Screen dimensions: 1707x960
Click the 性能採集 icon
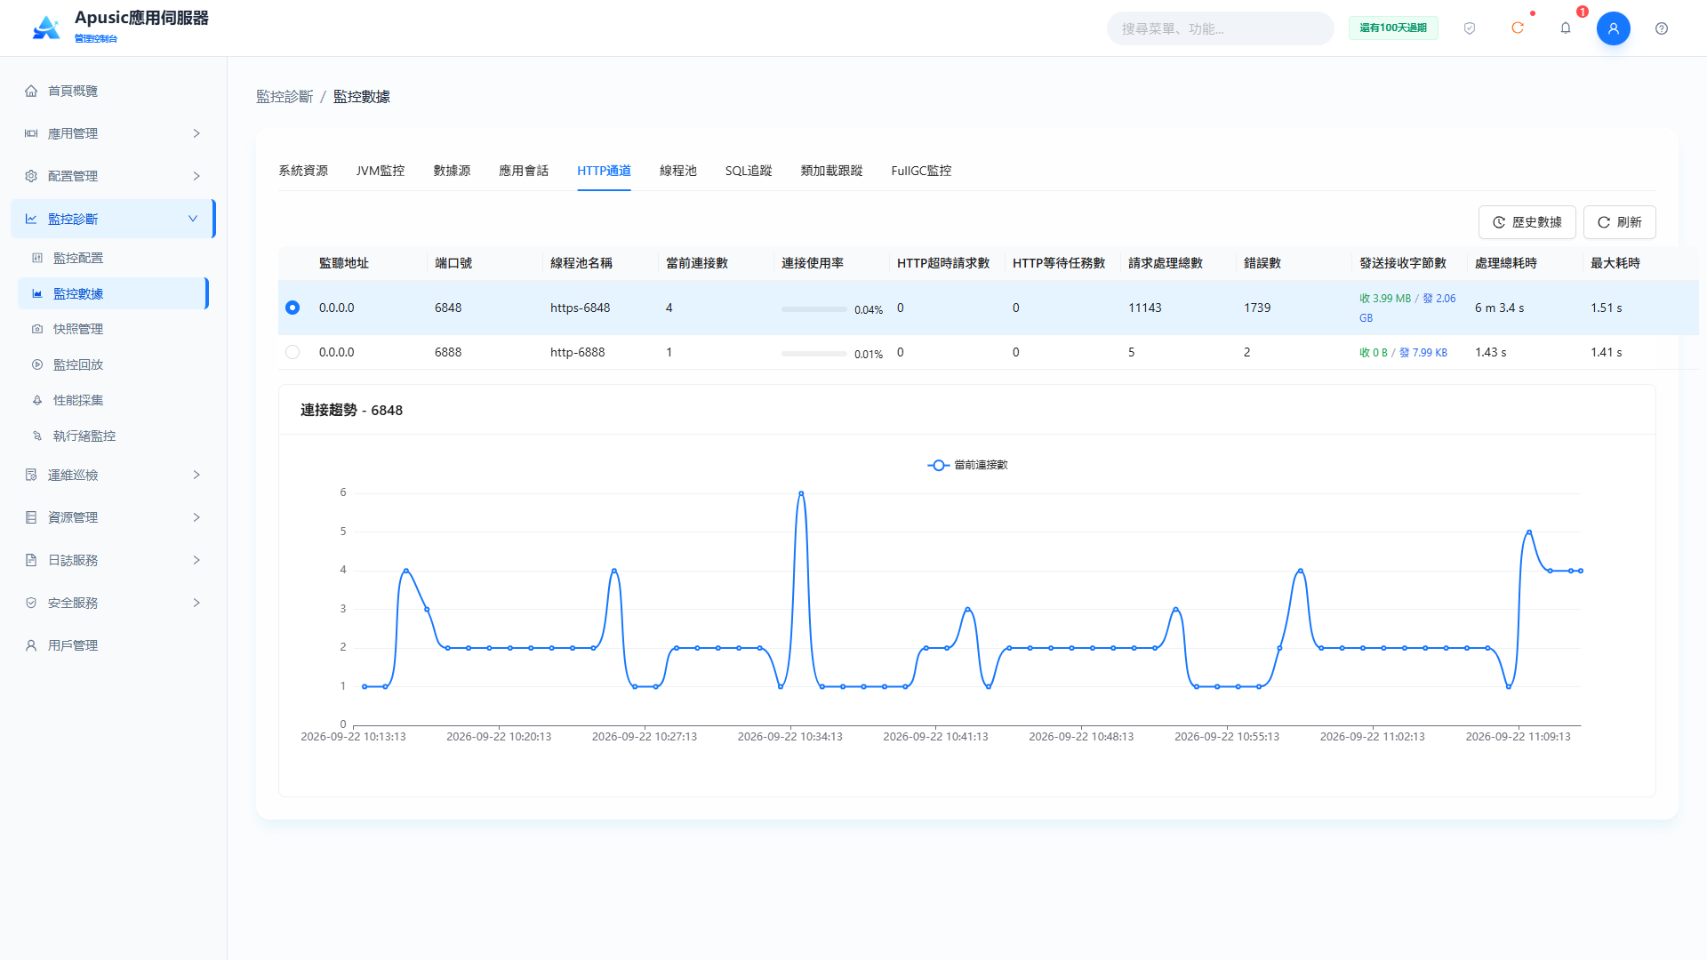point(37,400)
